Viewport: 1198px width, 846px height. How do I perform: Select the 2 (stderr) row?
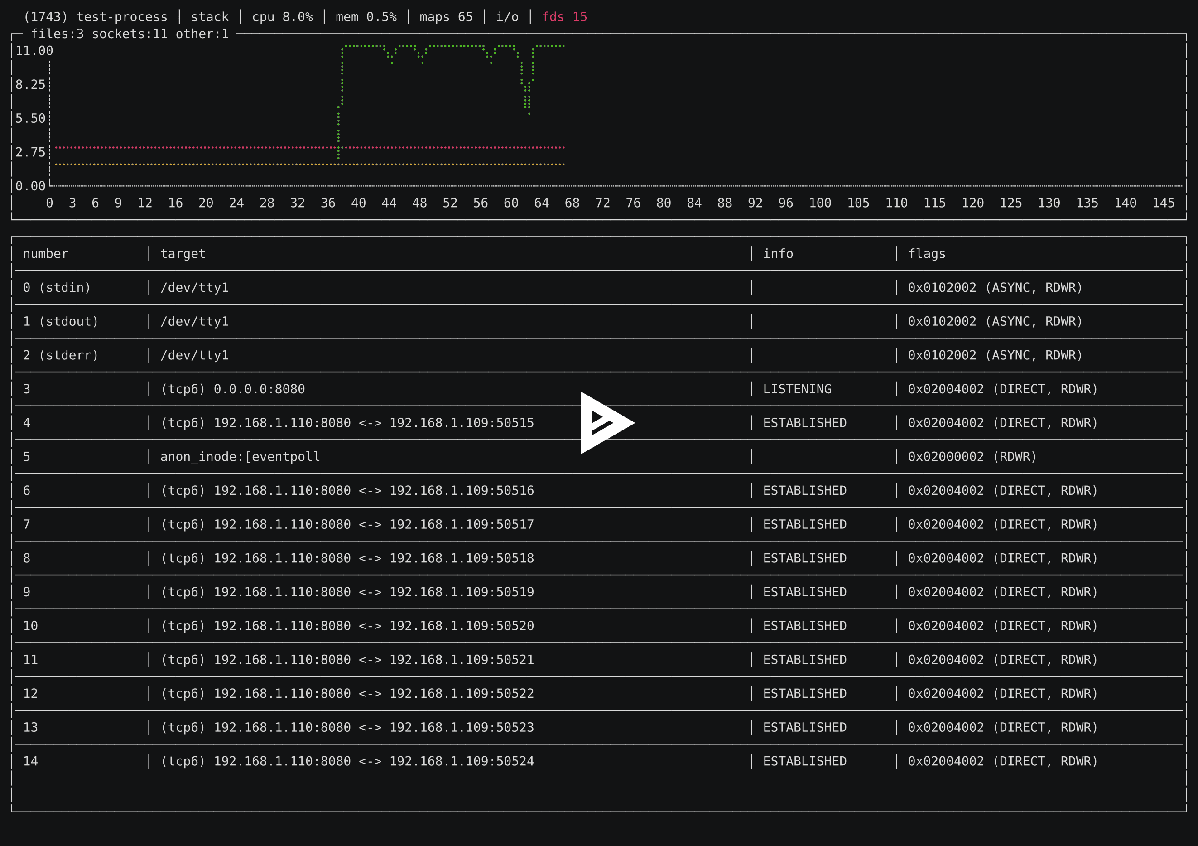(x=599, y=355)
